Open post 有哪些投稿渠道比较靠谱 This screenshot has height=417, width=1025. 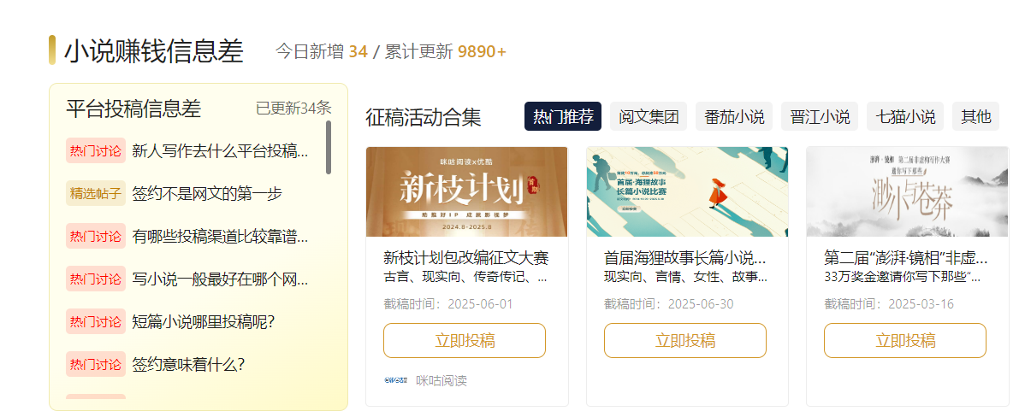[x=220, y=236]
